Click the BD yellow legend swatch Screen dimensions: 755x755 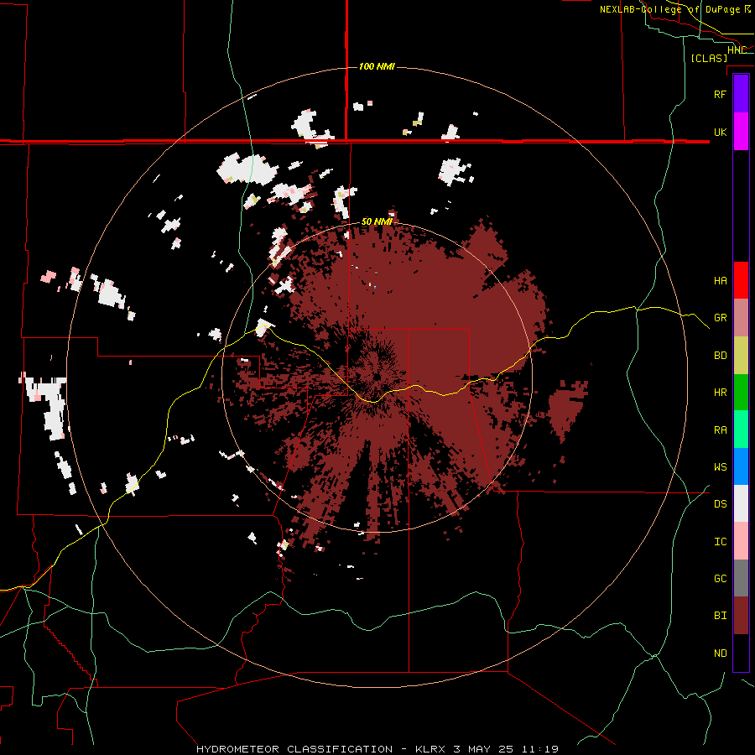[x=741, y=356]
